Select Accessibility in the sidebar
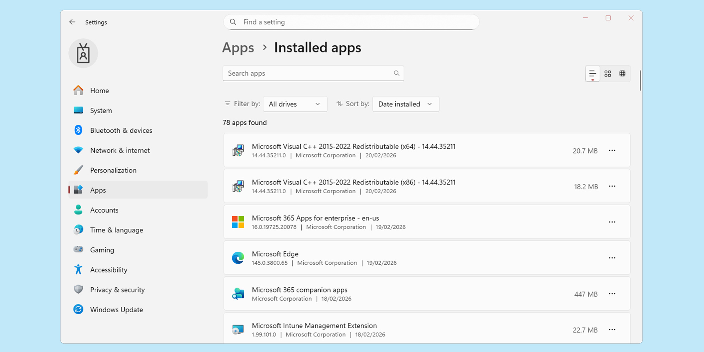704x352 pixels. tap(109, 270)
